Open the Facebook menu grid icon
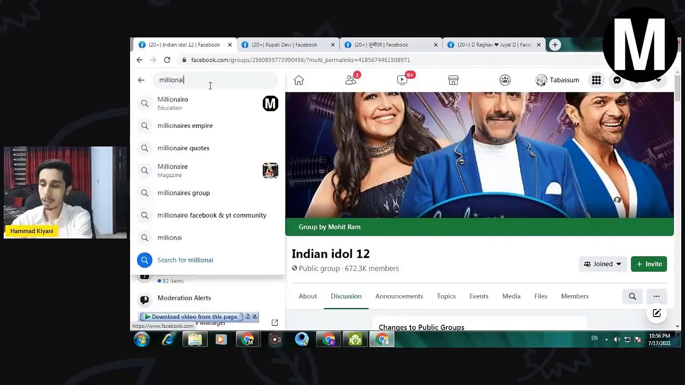 click(x=596, y=80)
